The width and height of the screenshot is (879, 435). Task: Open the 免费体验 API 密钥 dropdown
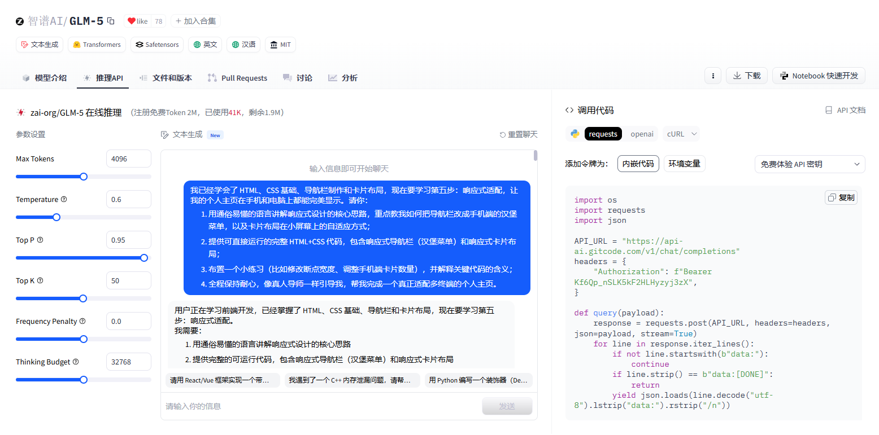pyautogui.click(x=810, y=164)
